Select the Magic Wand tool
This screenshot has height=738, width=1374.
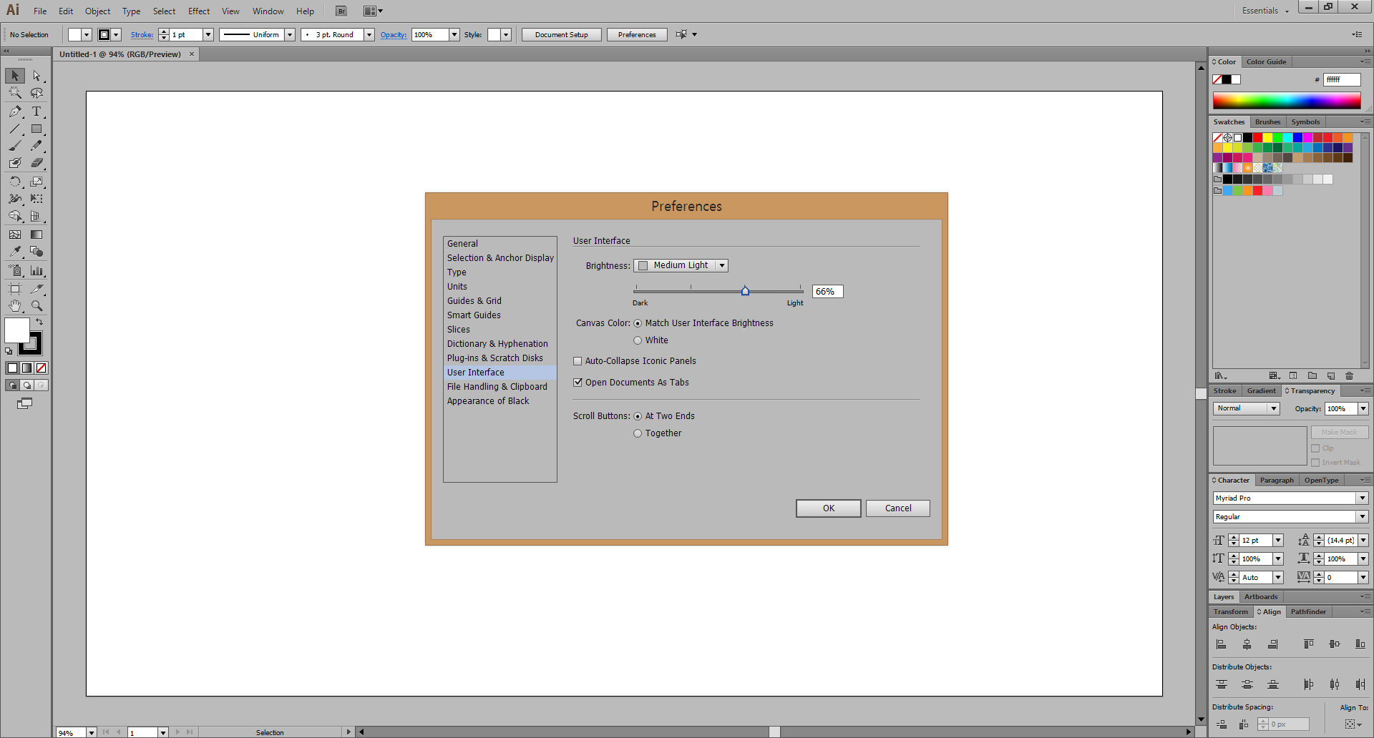click(15, 93)
